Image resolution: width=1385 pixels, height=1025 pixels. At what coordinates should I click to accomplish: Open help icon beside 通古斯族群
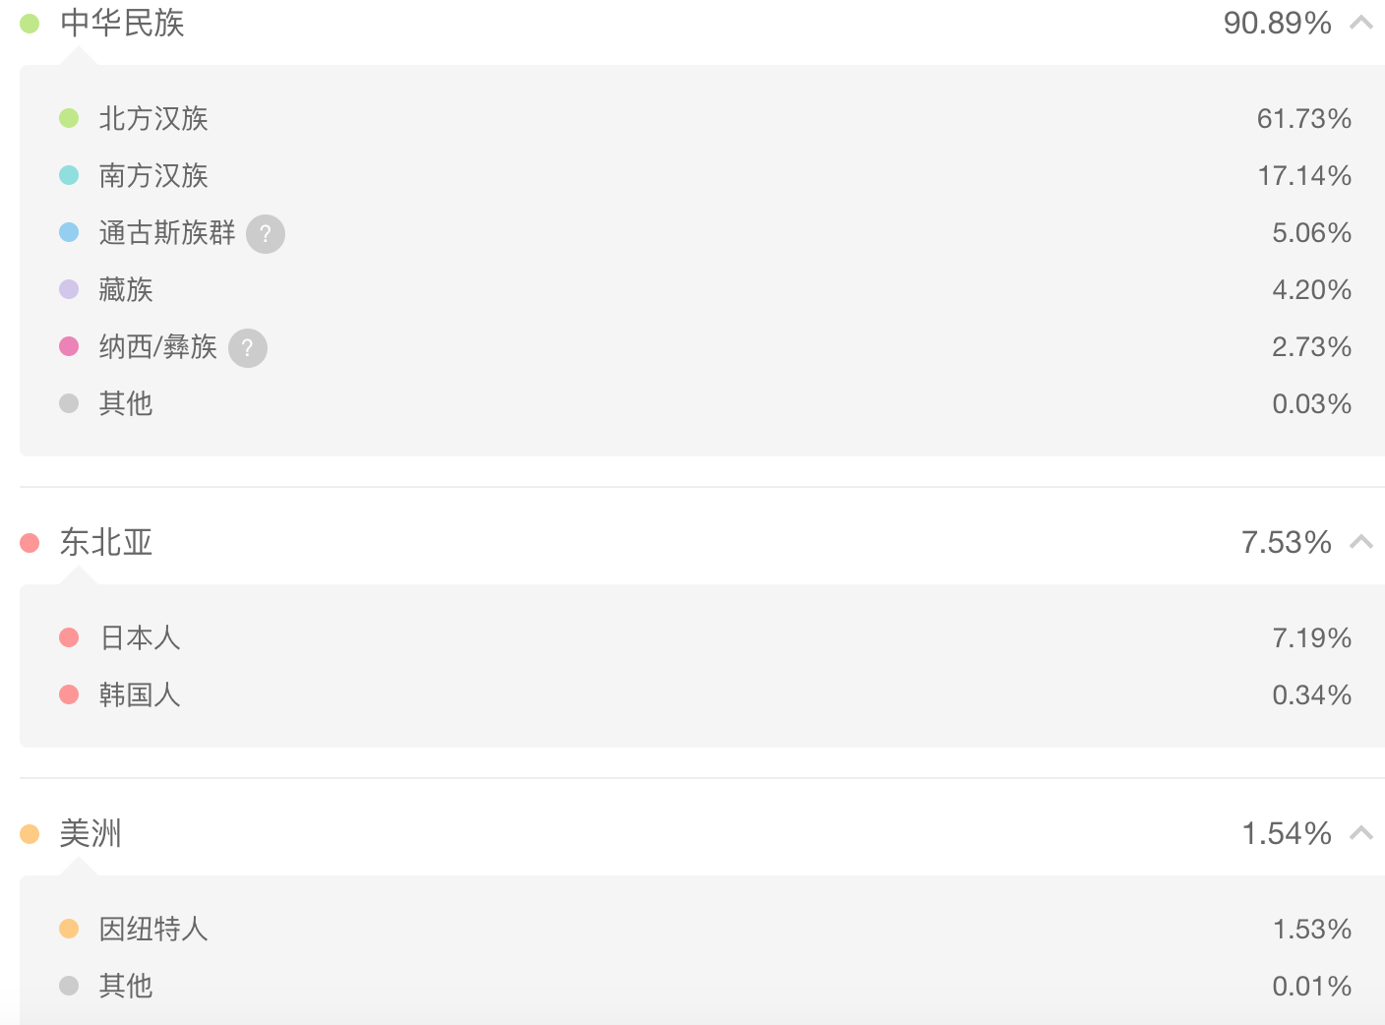(266, 234)
